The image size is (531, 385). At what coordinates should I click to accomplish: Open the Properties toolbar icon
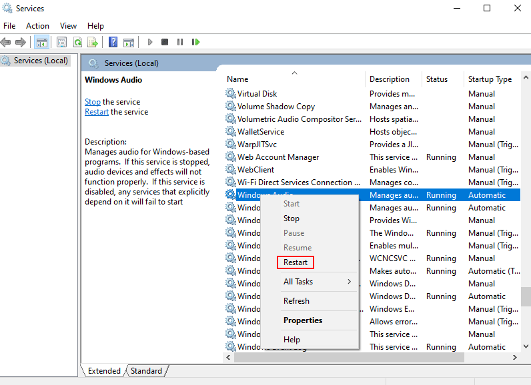click(61, 42)
